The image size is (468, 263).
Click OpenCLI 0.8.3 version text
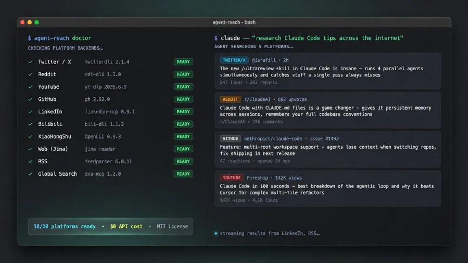(103, 136)
